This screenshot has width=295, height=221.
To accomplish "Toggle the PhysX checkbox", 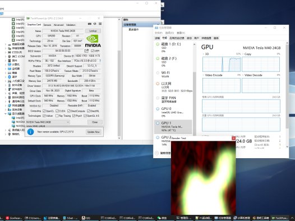I will click(74, 116).
